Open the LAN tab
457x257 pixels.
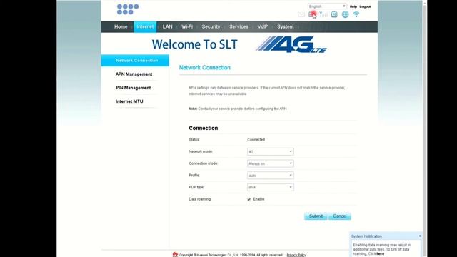pyautogui.click(x=167, y=26)
